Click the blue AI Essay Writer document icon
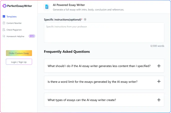Screen dimensions: 171x113 [x=46, y=7]
